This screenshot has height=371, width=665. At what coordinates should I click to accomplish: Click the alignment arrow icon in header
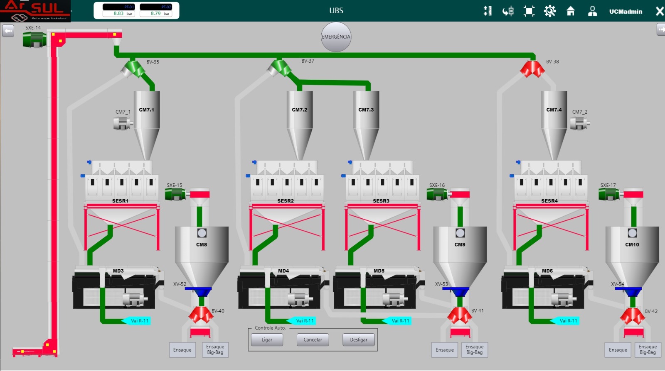click(x=508, y=11)
